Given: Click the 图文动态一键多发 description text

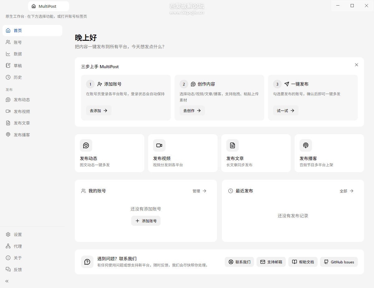Looking at the screenshot, I should click(95, 165).
